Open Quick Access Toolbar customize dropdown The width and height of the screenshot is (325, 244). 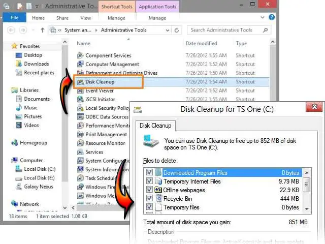pos(37,7)
